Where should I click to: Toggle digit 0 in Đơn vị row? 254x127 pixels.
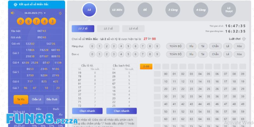pyautogui.click(x=92, y=54)
